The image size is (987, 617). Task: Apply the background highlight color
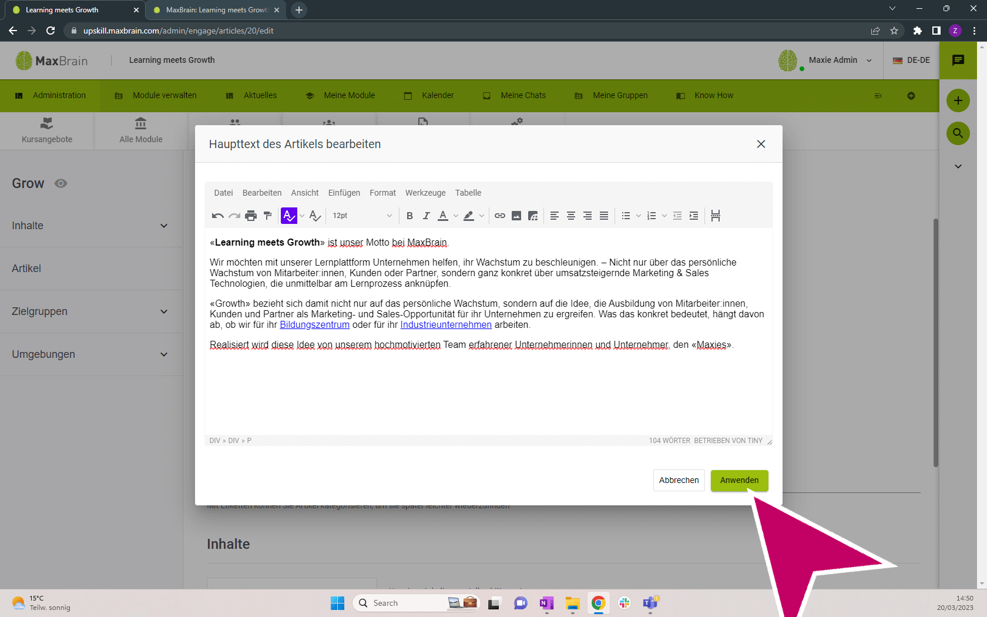click(469, 216)
